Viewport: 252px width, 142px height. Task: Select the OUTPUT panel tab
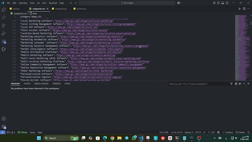[27, 84]
